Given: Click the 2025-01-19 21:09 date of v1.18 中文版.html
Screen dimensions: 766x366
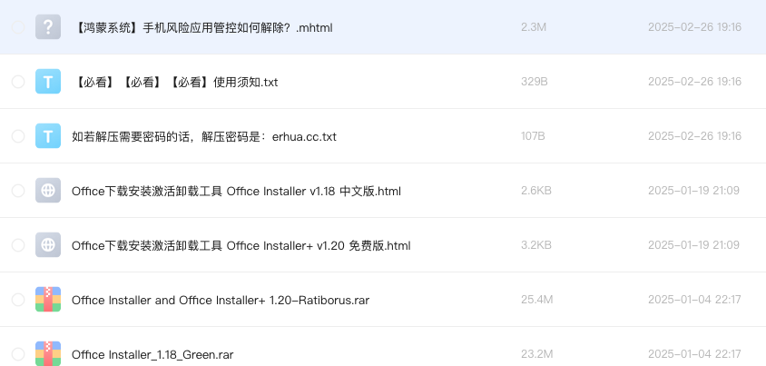Looking at the screenshot, I should pyautogui.click(x=693, y=191).
